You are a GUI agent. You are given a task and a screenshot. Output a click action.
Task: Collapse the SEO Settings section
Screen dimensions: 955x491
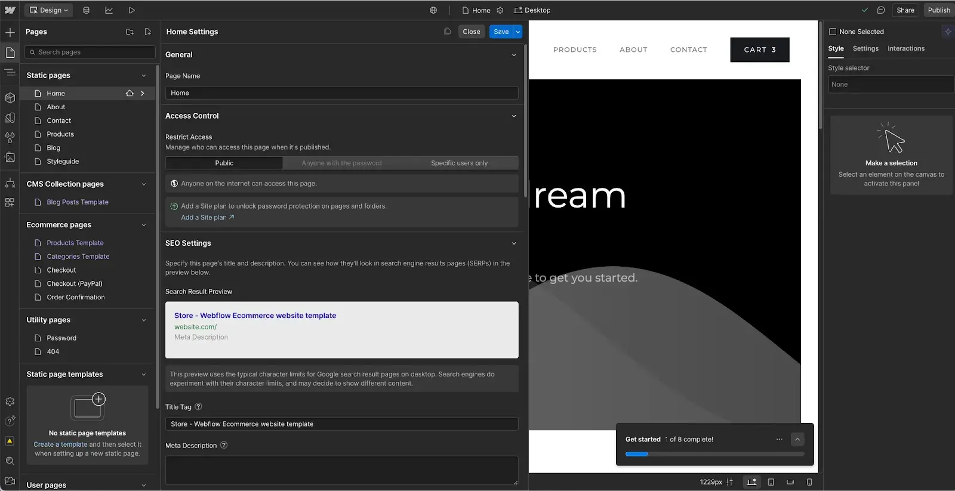514,243
